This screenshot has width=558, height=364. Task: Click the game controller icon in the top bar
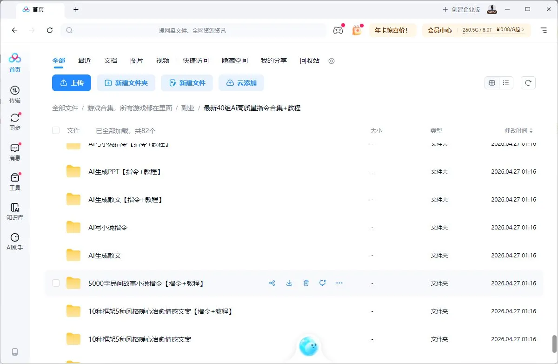(x=338, y=30)
